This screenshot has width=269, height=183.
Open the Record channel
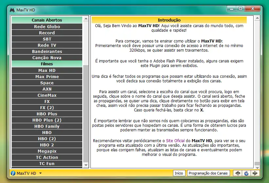pyautogui.click(x=47, y=33)
